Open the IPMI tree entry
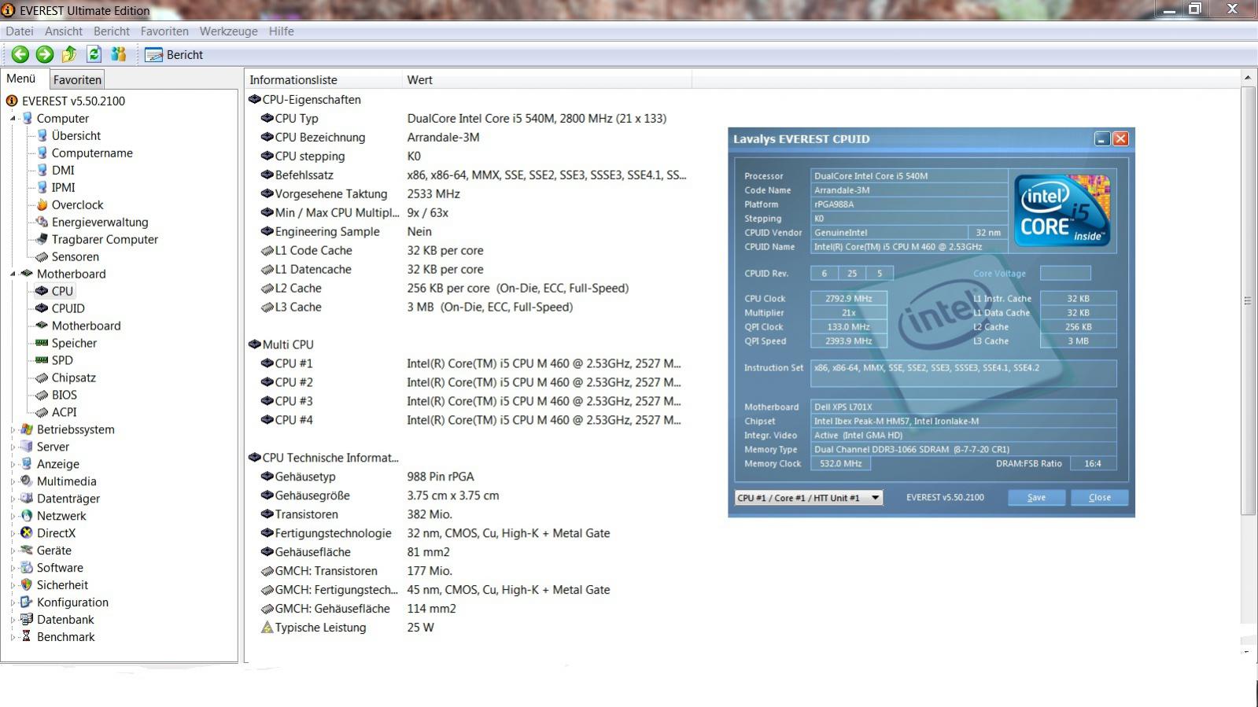Image resolution: width=1258 pixels, height=707 pixels. 64,187
